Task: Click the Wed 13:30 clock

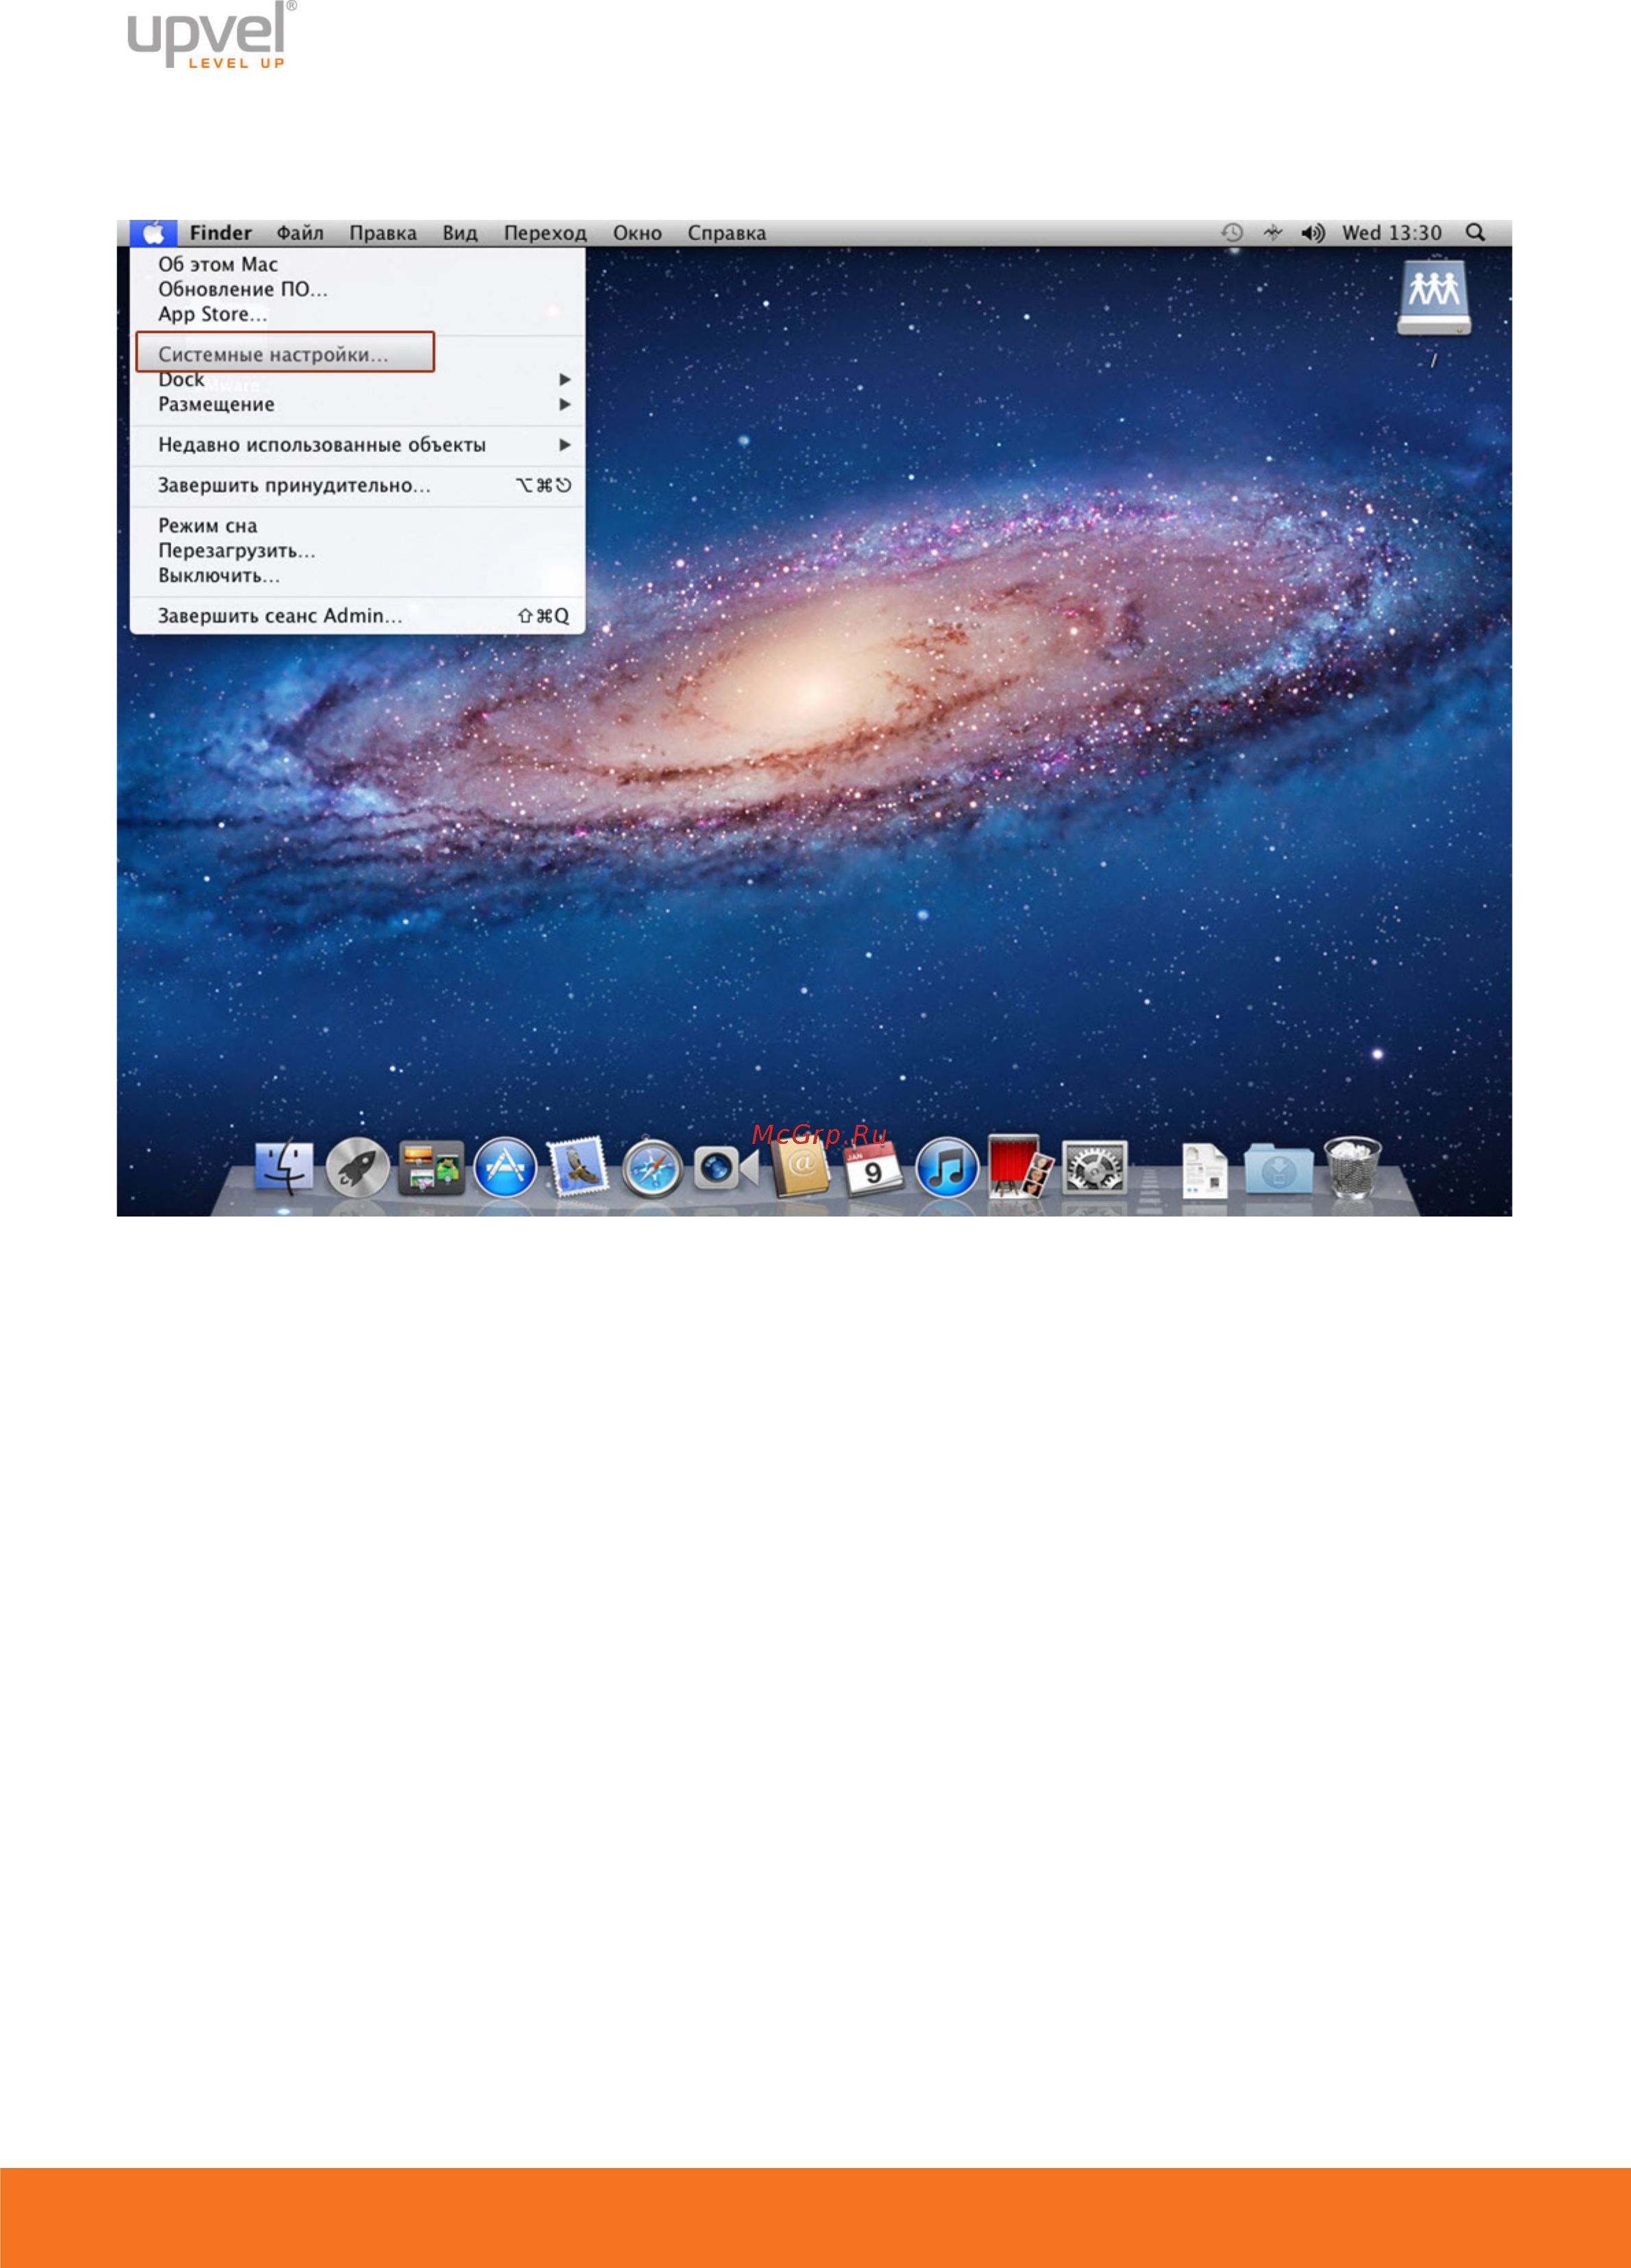Action: tap(1391, 233)
